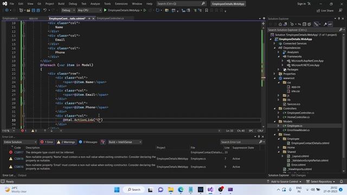Switch to the Git Changes tab
This screenshot has width=347, height=195.
(x=299, y=175)
